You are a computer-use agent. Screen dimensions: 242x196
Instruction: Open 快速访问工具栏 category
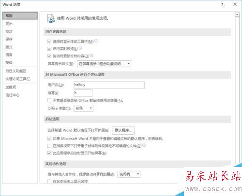pyautogui.click(x=17, y=79)
